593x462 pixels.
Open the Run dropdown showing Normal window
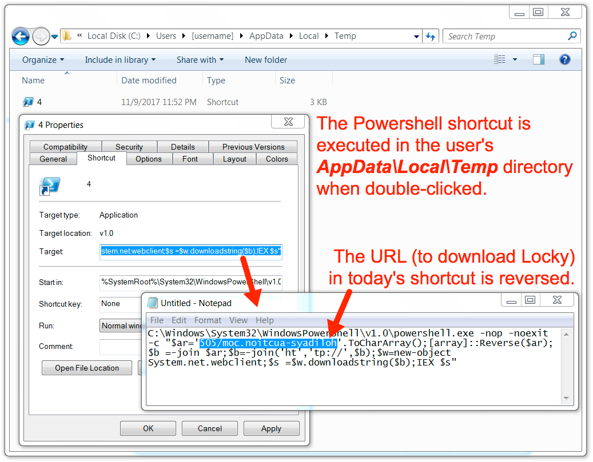pyautogui.click(x=121, y=326)
